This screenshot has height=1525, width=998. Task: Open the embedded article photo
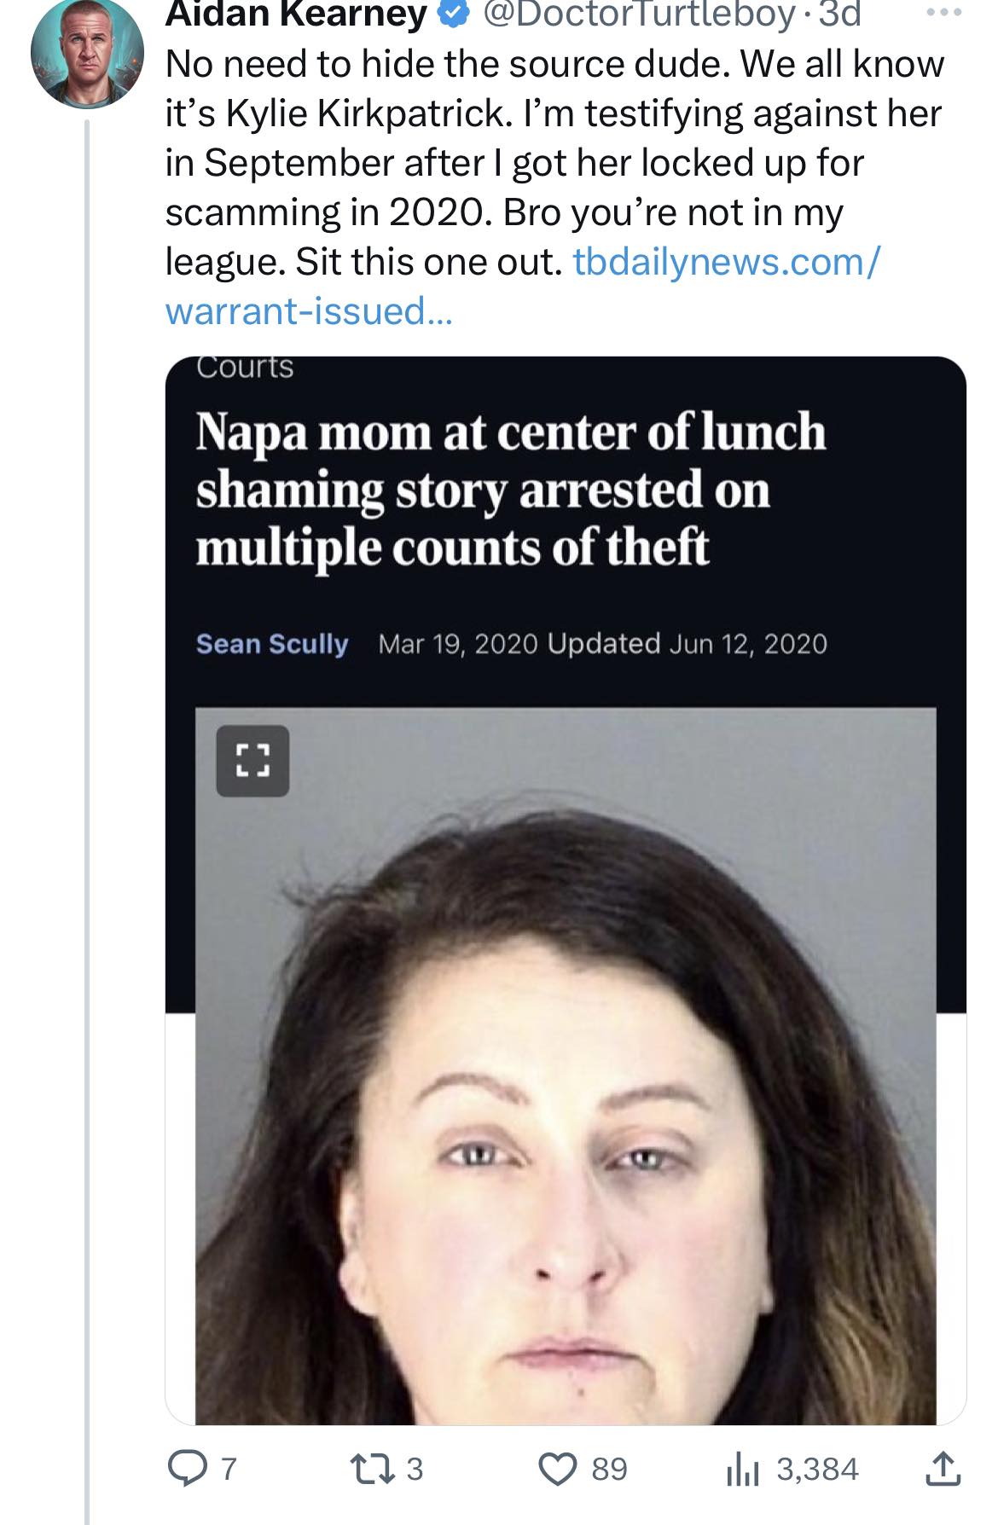point(566,1109)
